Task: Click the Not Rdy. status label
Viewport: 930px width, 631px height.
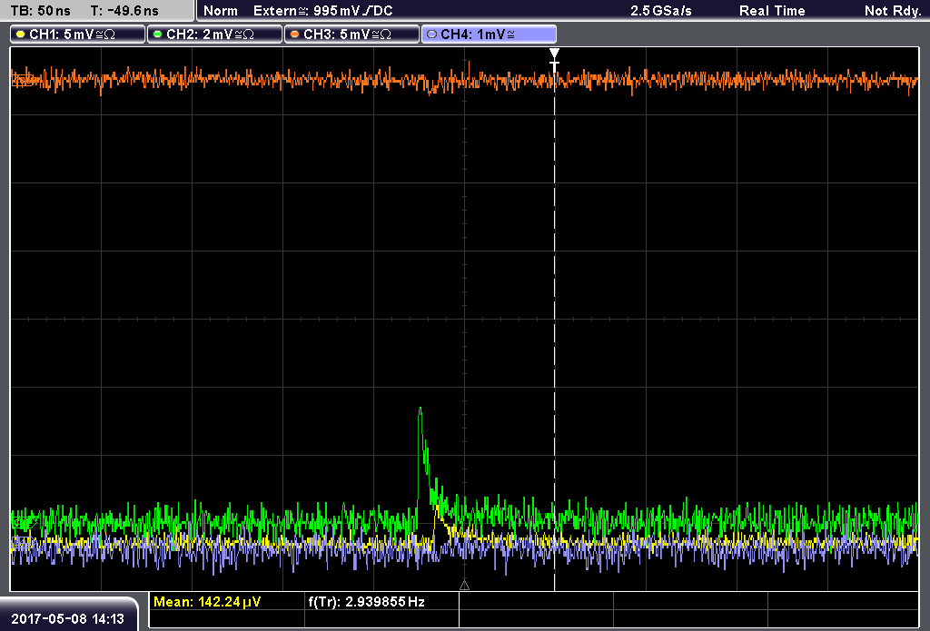Action: tap(893, 11)
